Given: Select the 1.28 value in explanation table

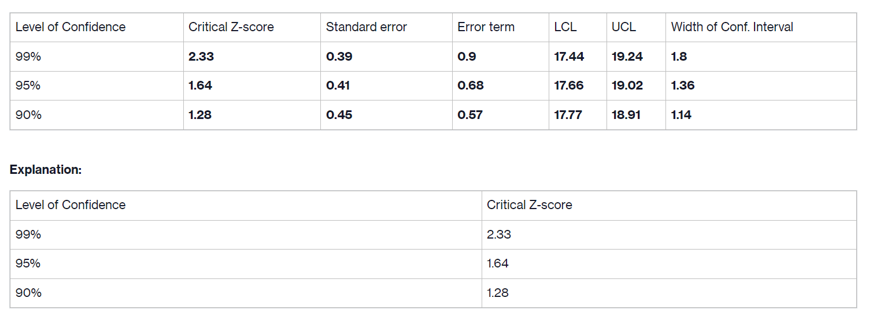Looking at the screenshot, I should 498,293.
